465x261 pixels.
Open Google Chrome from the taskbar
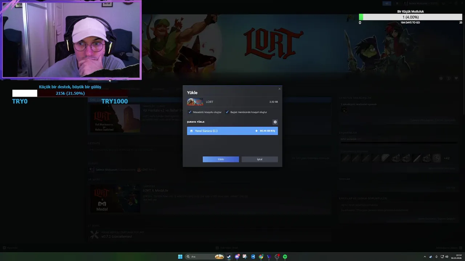click(261, 257)
